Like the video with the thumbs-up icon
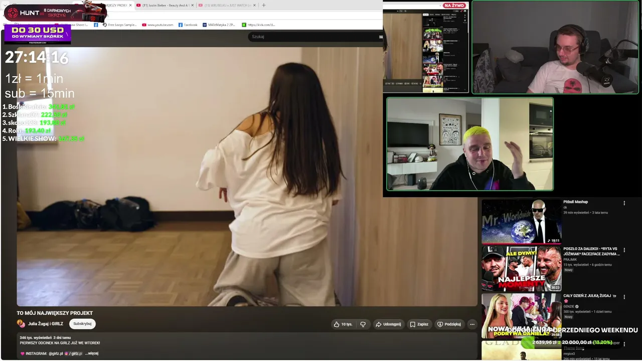642x361 pixels. (x=343, y=324)
